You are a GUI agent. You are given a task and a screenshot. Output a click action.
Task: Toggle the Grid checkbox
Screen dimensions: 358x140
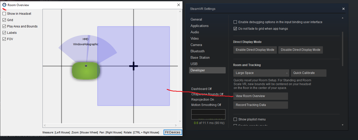click(4, 20)
